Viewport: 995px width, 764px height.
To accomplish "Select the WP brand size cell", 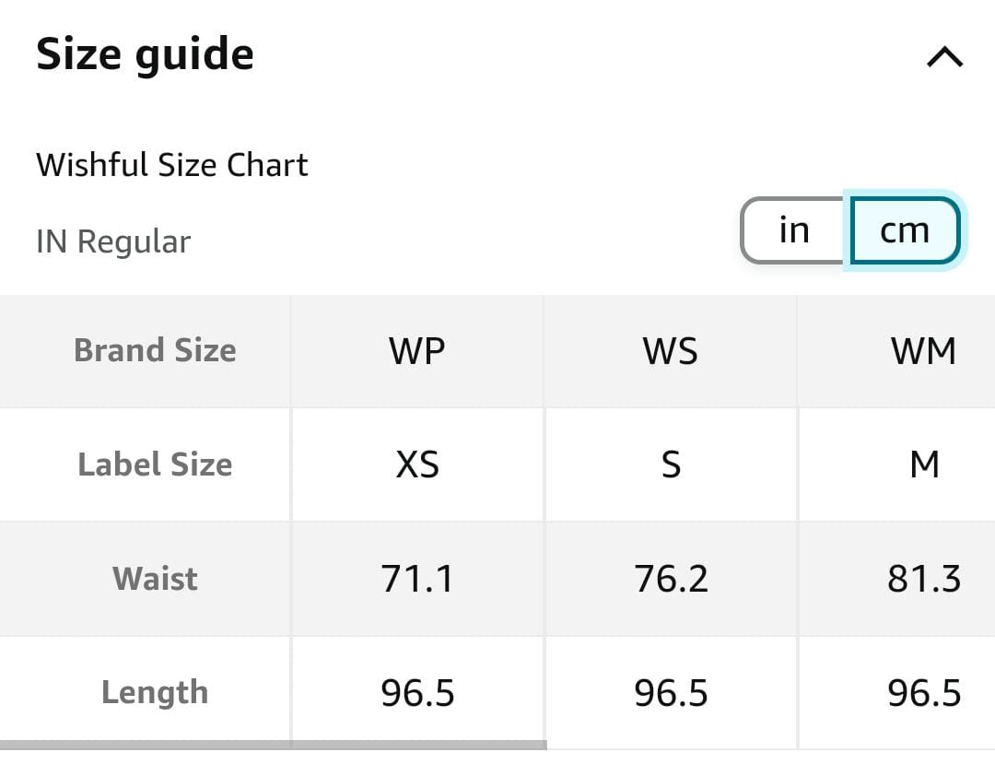I will coord(417,351).
